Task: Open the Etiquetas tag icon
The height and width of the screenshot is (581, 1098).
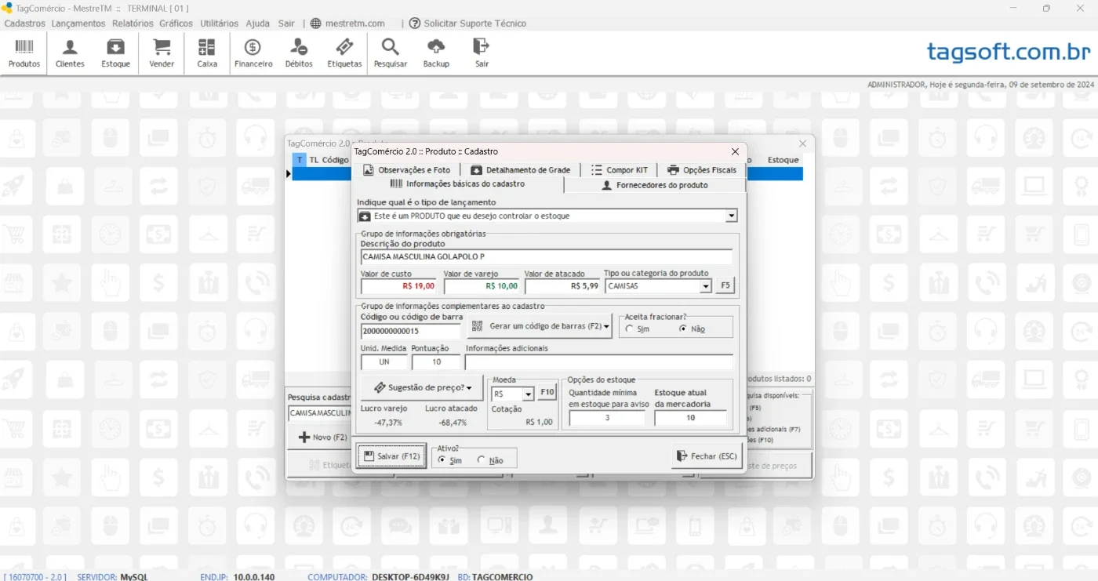Action: pos(344,53)
